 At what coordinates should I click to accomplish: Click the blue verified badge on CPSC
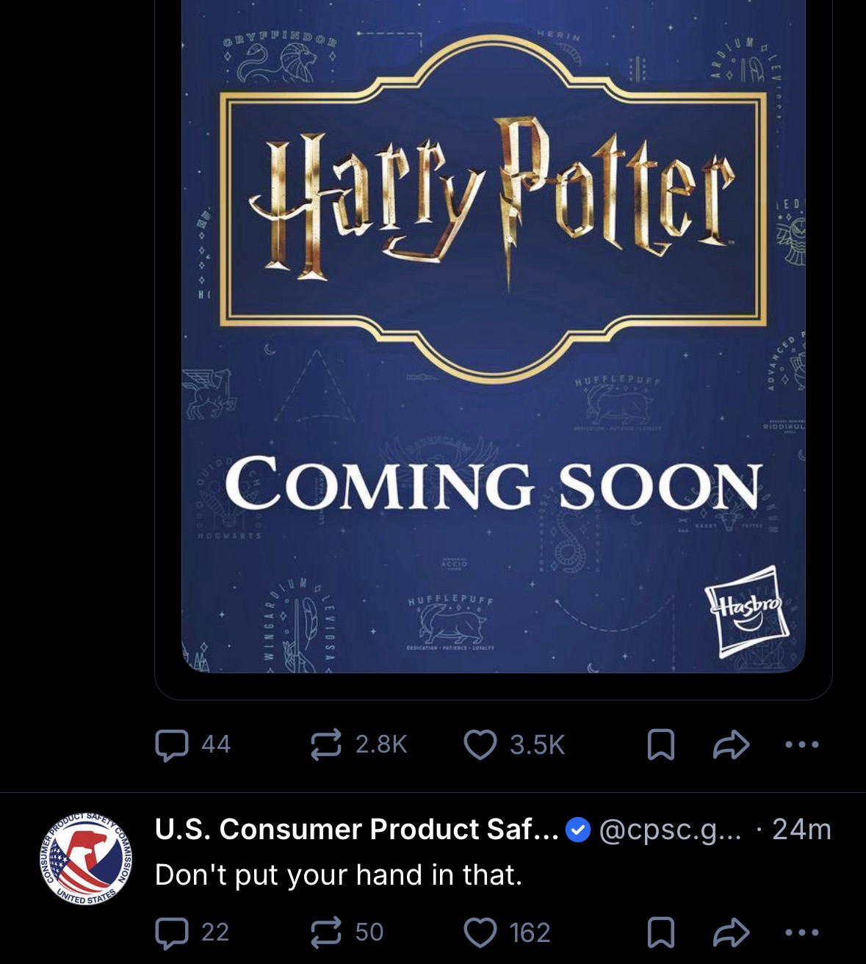click(x=579, y=830)
